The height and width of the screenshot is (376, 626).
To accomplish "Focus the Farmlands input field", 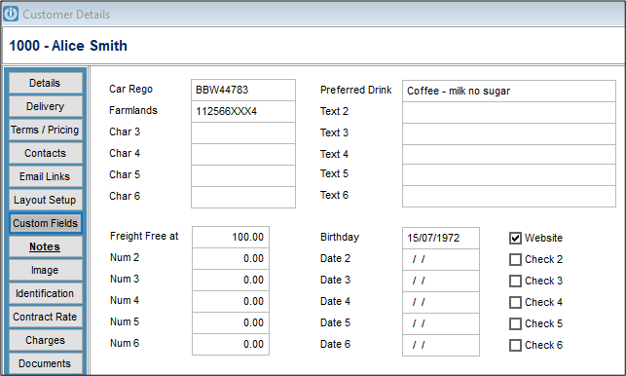I will tap(243, 111).
